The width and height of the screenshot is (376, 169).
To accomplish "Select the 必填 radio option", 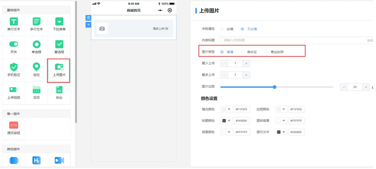I will (x=222, y=29).
